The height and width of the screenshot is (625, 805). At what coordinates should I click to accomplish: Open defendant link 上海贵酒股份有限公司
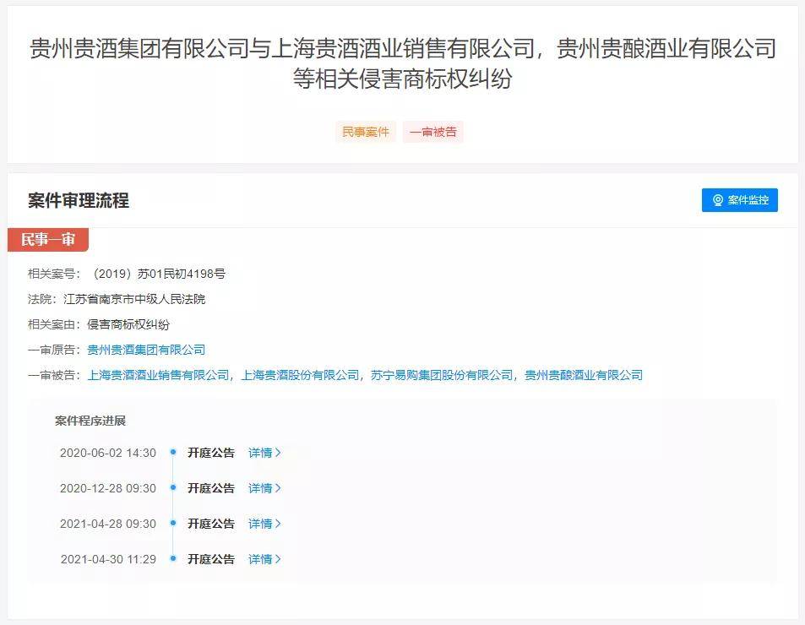point(300,375)
